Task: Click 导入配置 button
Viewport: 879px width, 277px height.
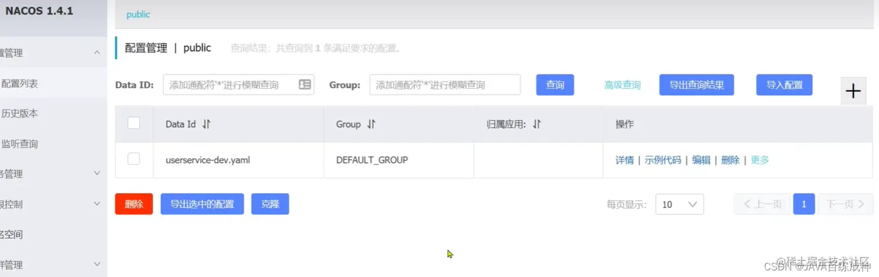Action: tap(784, 85)
